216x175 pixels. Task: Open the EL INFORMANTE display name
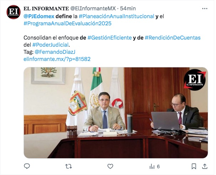[x=46, y=9]
